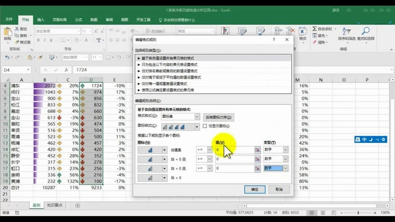Switch to the 插入 Insert ribbon tab
395x222 pixels.
coord(41,20)
